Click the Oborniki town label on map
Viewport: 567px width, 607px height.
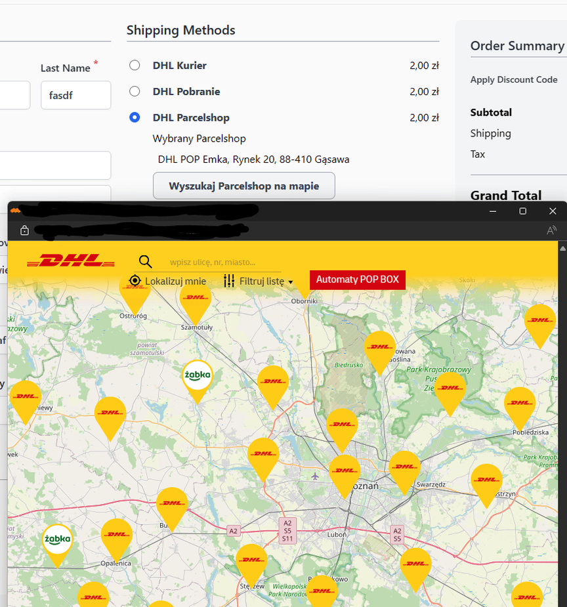[304, 301]
